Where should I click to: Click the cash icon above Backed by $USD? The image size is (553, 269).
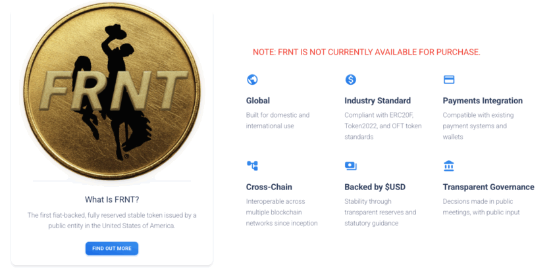350,166
